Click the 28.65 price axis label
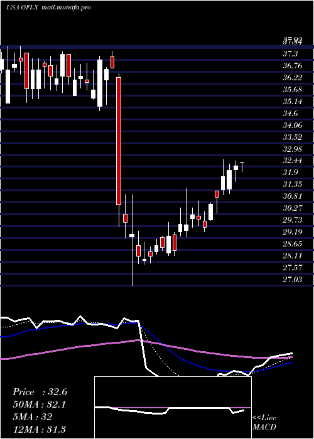 click(x=293, y=243)
